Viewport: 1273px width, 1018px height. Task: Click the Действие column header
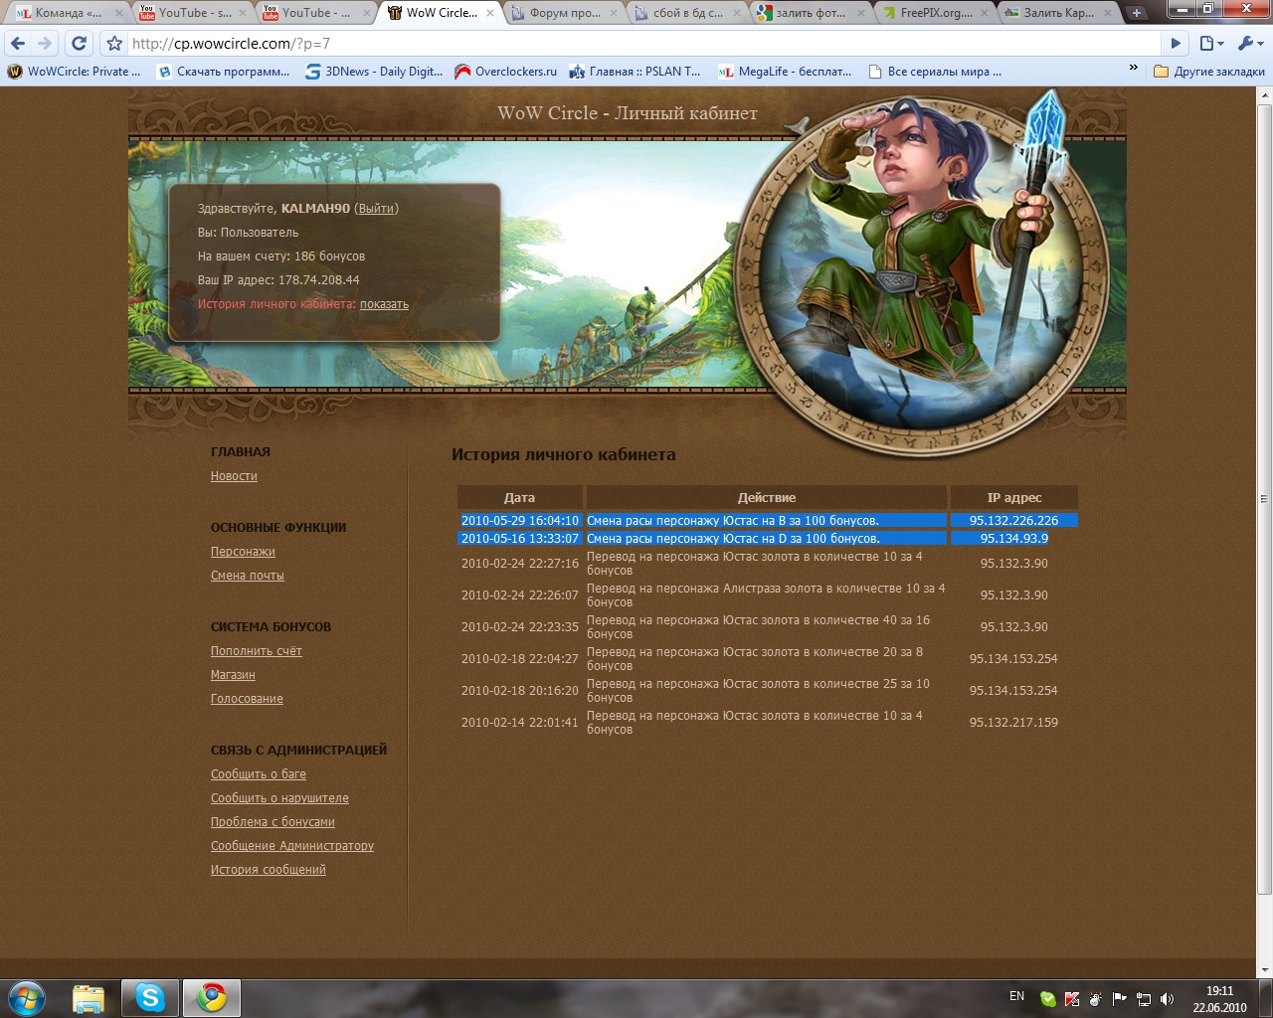click(x=767, y=498)
